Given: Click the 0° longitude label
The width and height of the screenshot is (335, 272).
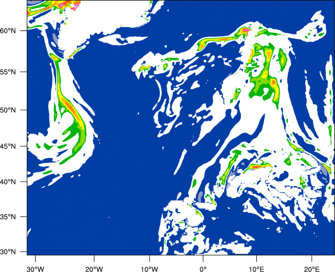Looking at the screenshot, I should pos(203,269).
